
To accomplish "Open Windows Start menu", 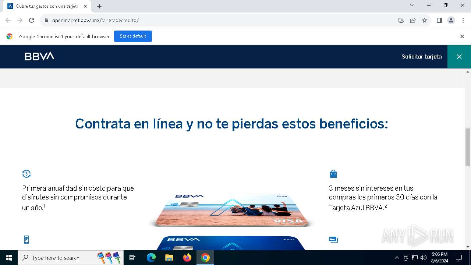I will (9, 258).
